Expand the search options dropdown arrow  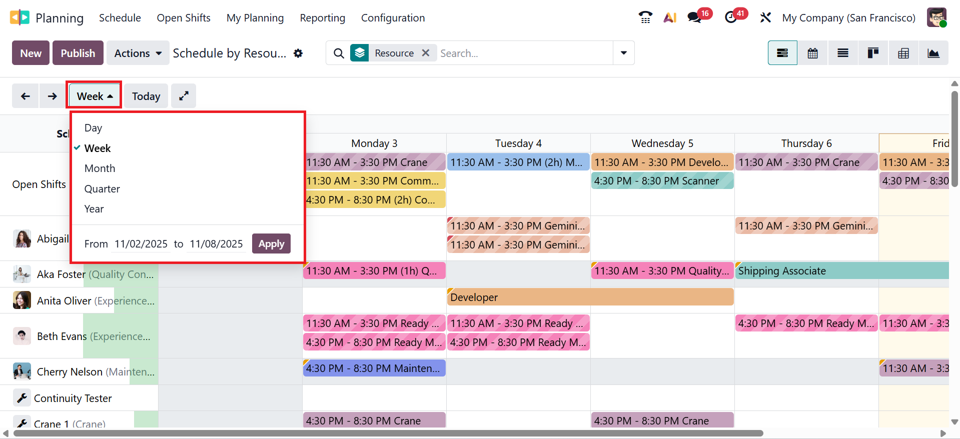pos(623,53)
